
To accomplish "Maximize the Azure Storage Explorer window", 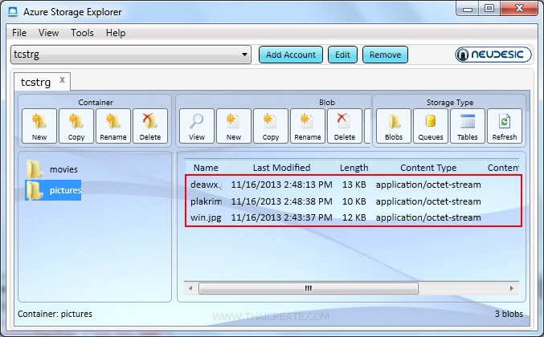I will click(489, 8).
